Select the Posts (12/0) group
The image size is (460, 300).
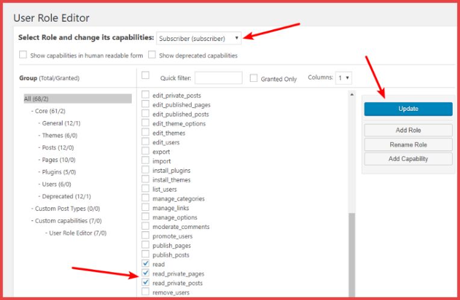click(x=58, y=148)
